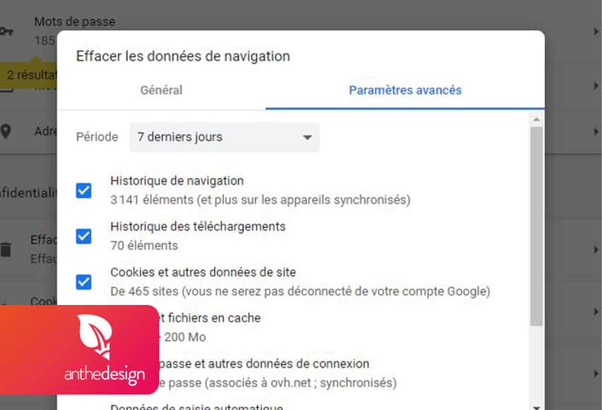Disable Historique des téléchargements
Viewport: 602px width, 410px height.
[84, 236]
